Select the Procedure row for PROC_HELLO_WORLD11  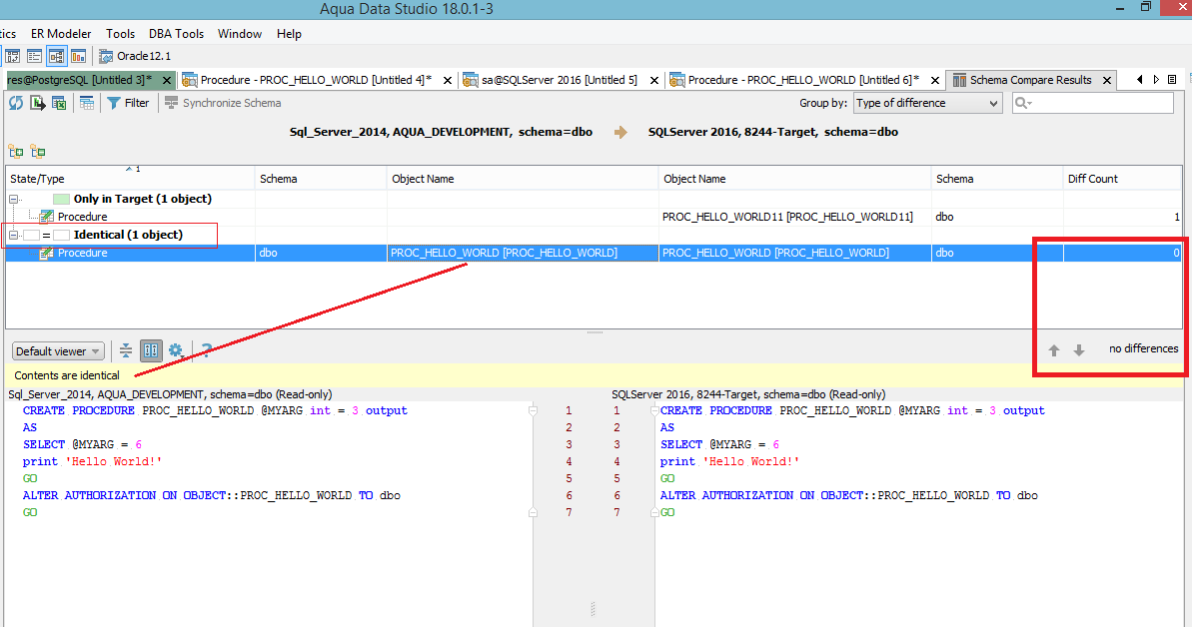(x=594, y=217)
